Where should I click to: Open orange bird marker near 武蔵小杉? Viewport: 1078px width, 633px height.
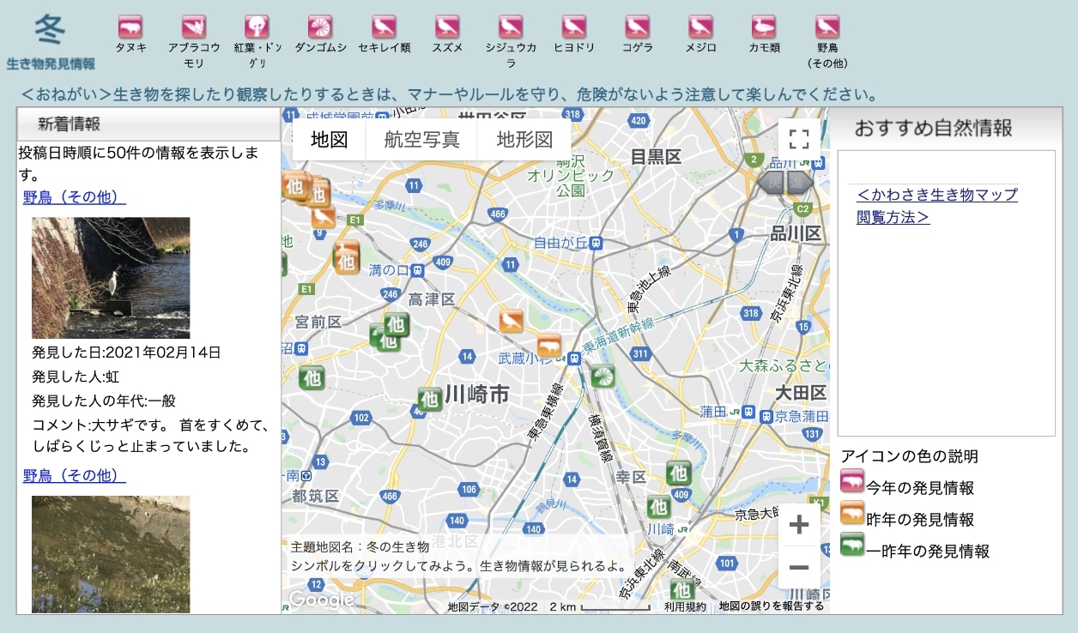click(x=512, y=322)
